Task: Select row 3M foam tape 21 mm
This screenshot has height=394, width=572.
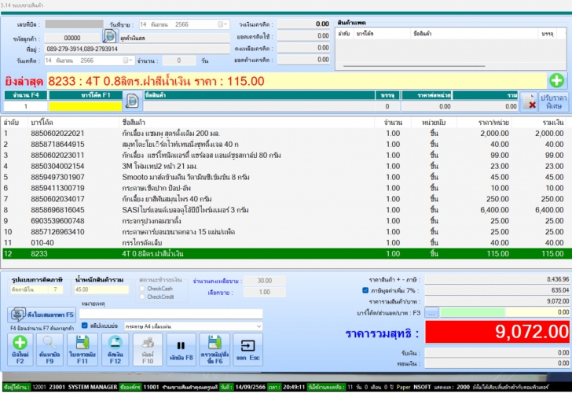Action: point(286,166)
